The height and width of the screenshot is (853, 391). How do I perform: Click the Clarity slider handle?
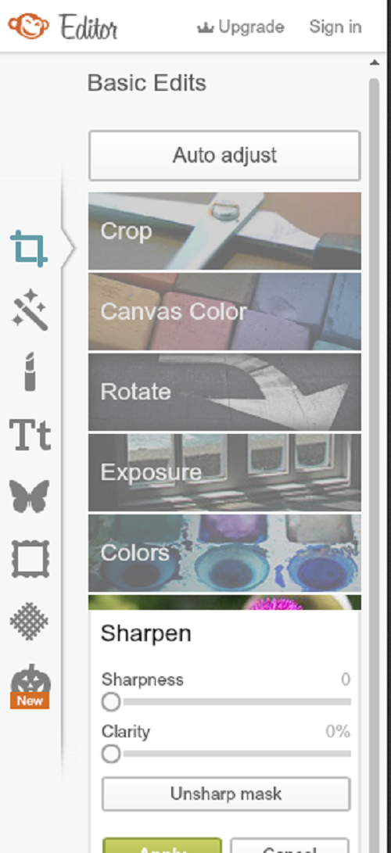click(x=111, y=754)
